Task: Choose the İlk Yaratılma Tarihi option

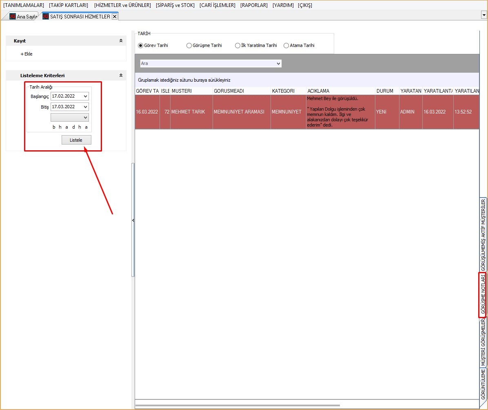Action: pos(238,46)
